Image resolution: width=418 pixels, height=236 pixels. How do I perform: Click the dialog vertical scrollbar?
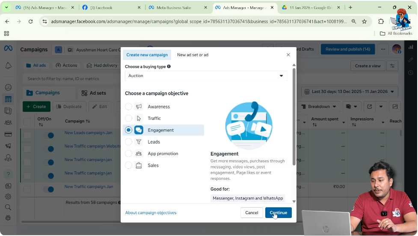[294, 117]
